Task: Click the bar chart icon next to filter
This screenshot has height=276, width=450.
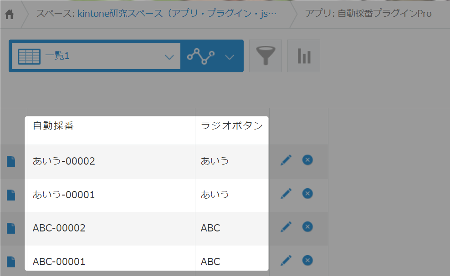Action: click(x=303, y=55)
